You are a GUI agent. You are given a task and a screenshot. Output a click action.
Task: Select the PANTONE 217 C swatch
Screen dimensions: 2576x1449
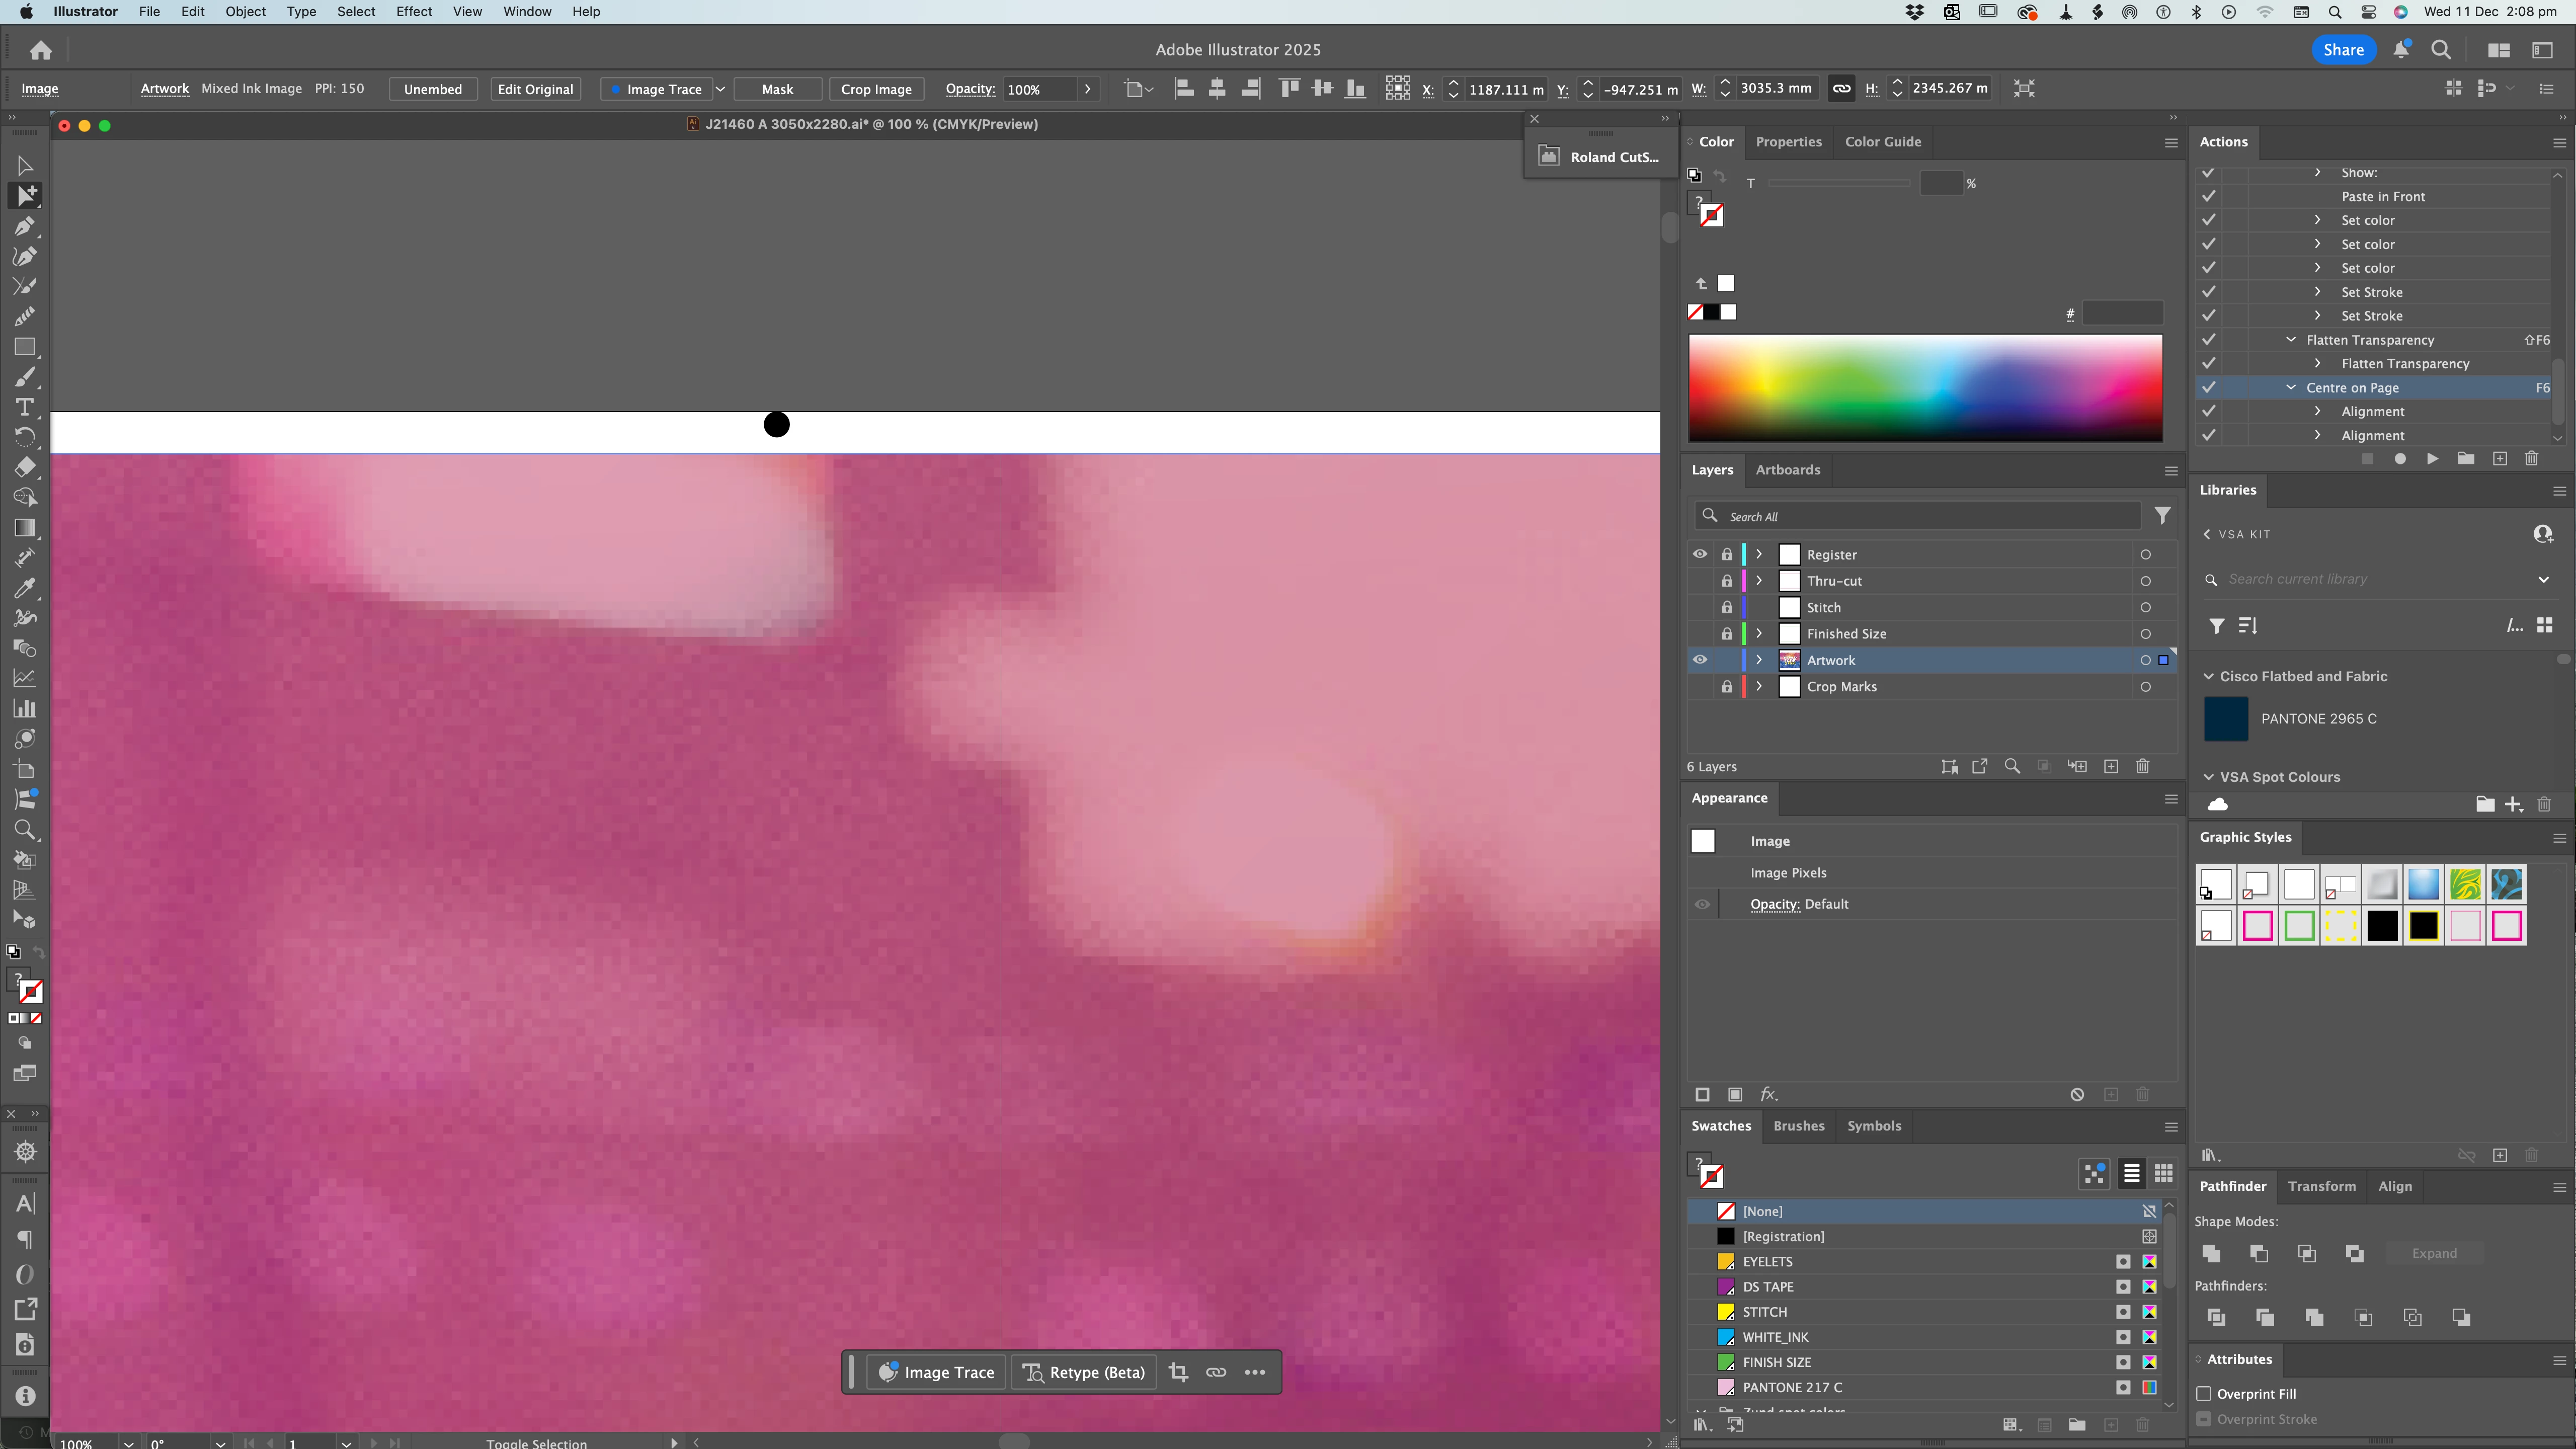pyautogui.click(x=1791, y=1387)
